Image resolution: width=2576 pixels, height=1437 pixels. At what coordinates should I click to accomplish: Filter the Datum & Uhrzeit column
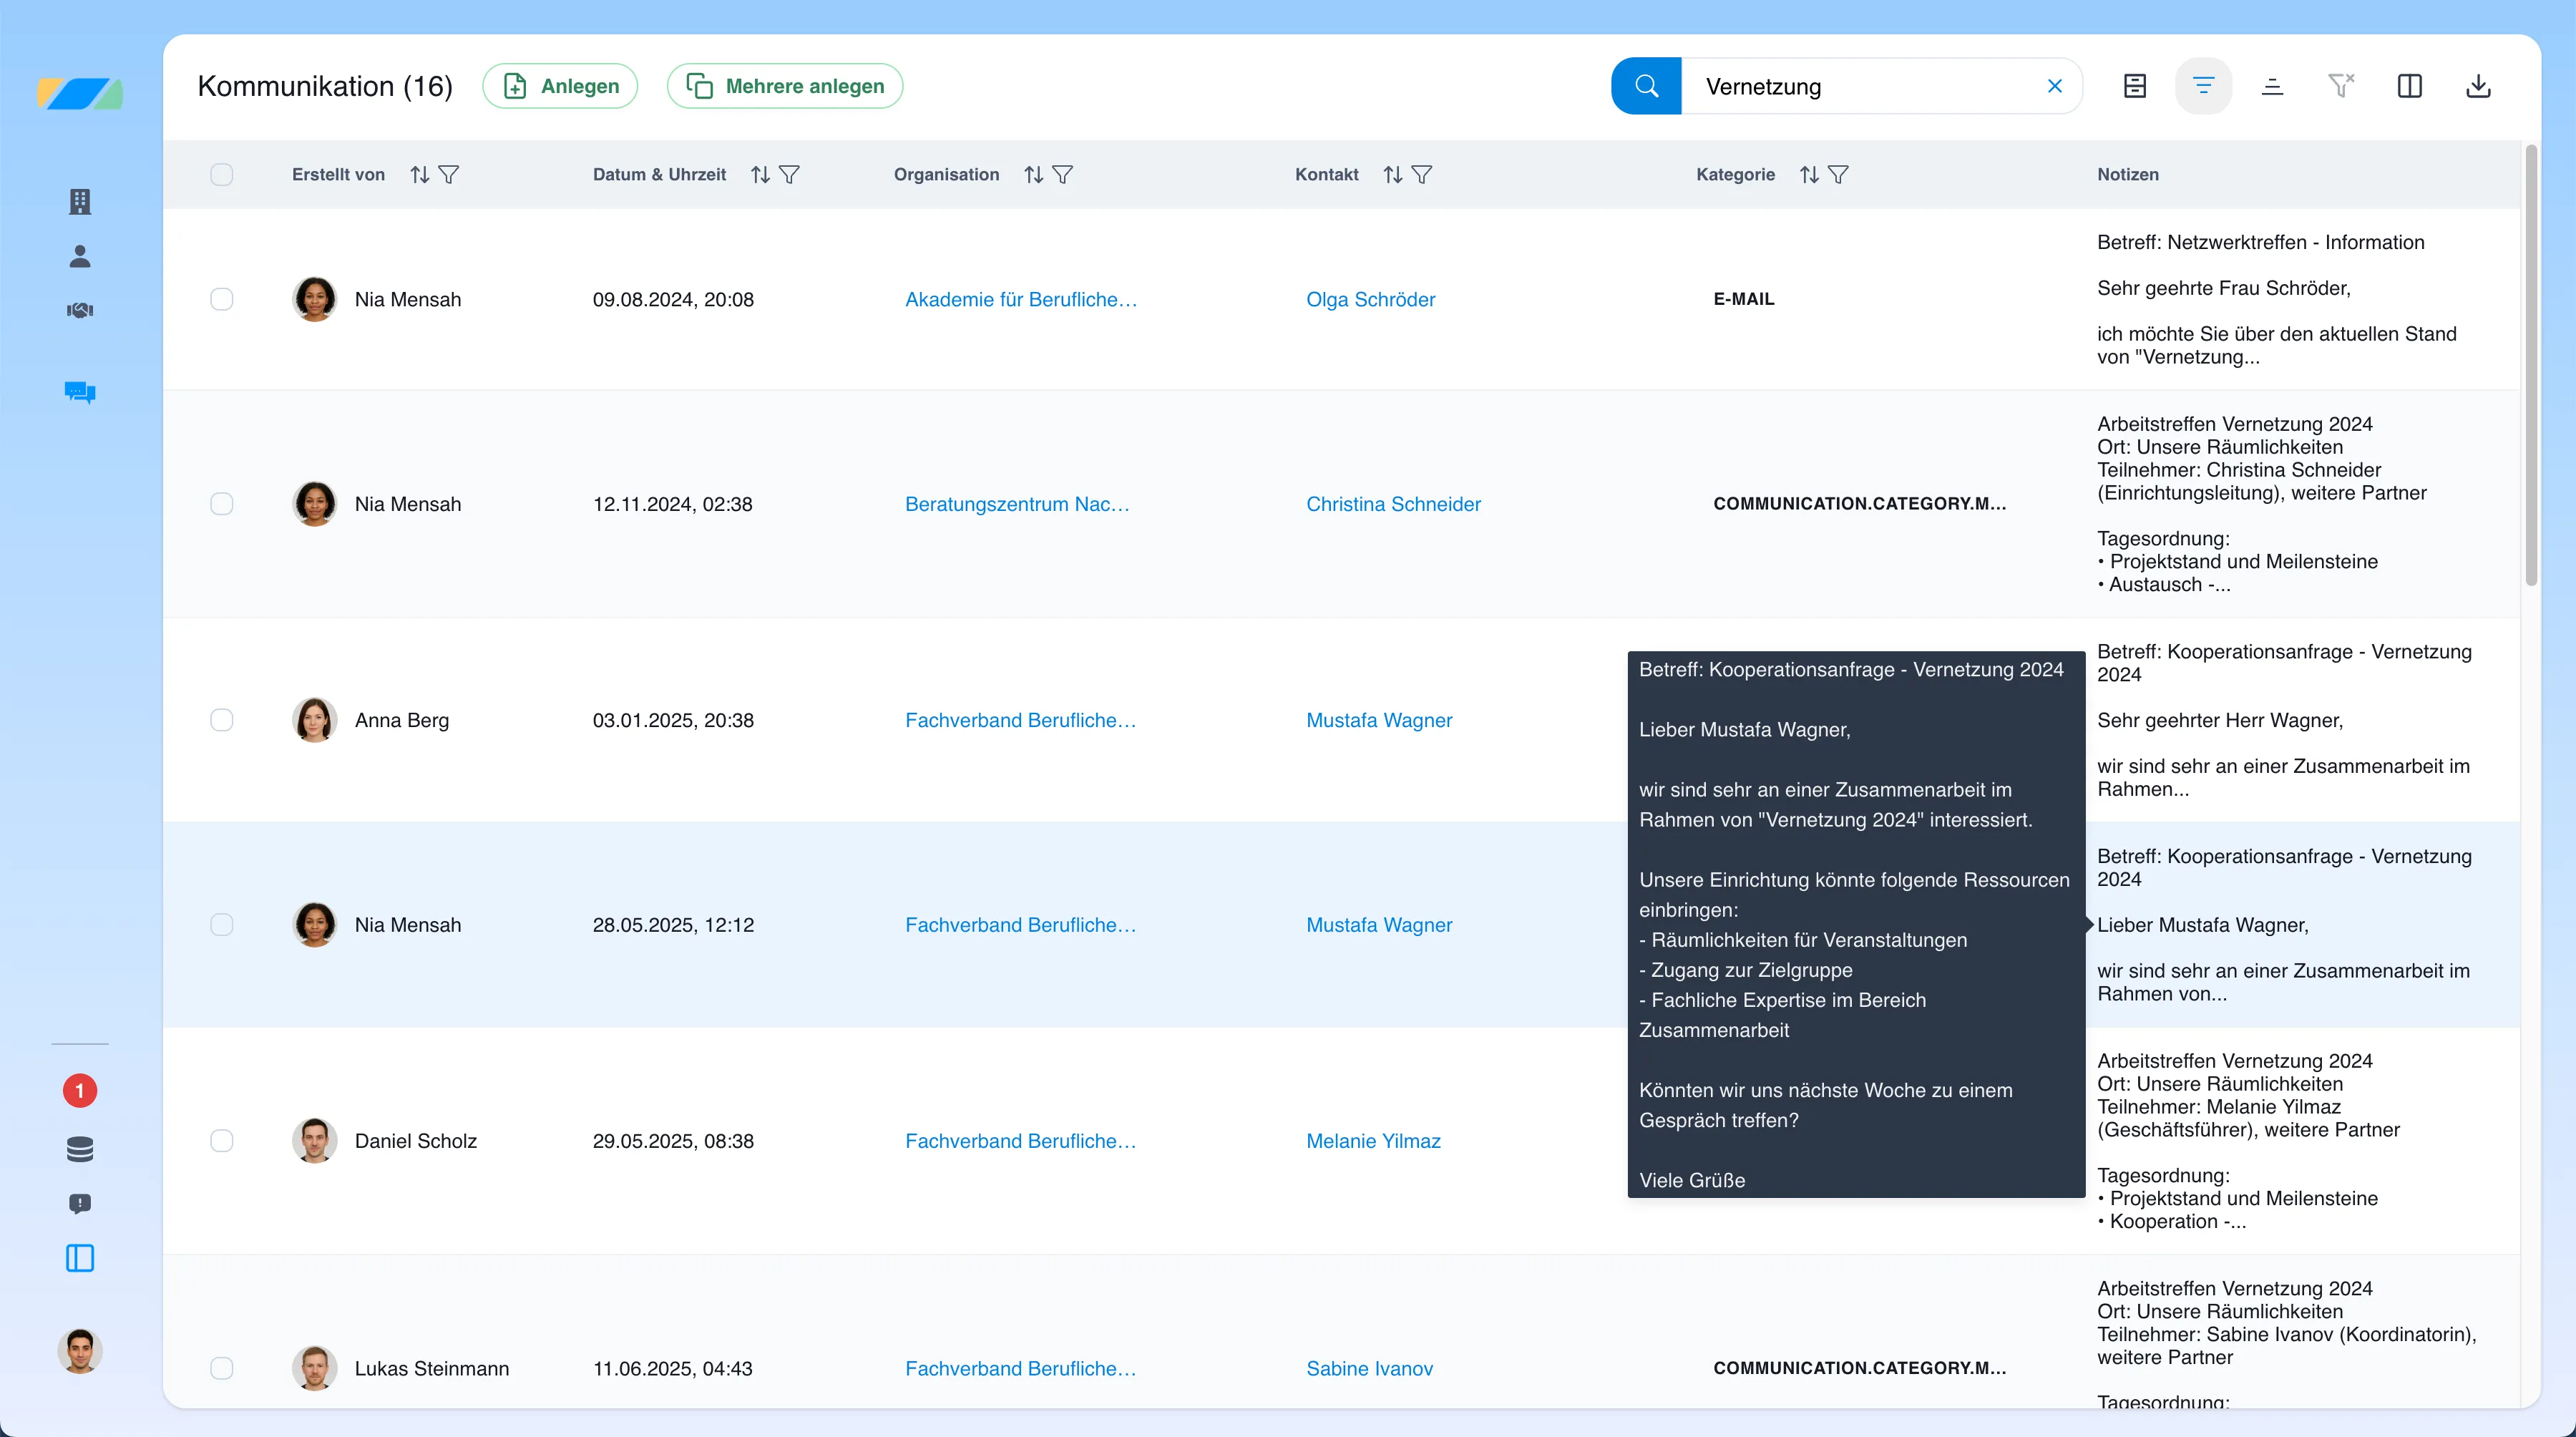[x=790, y=174]
